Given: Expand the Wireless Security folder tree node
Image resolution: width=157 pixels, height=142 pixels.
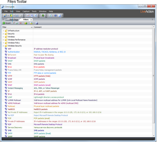Looking at the screenshot, I should (3, 46).
